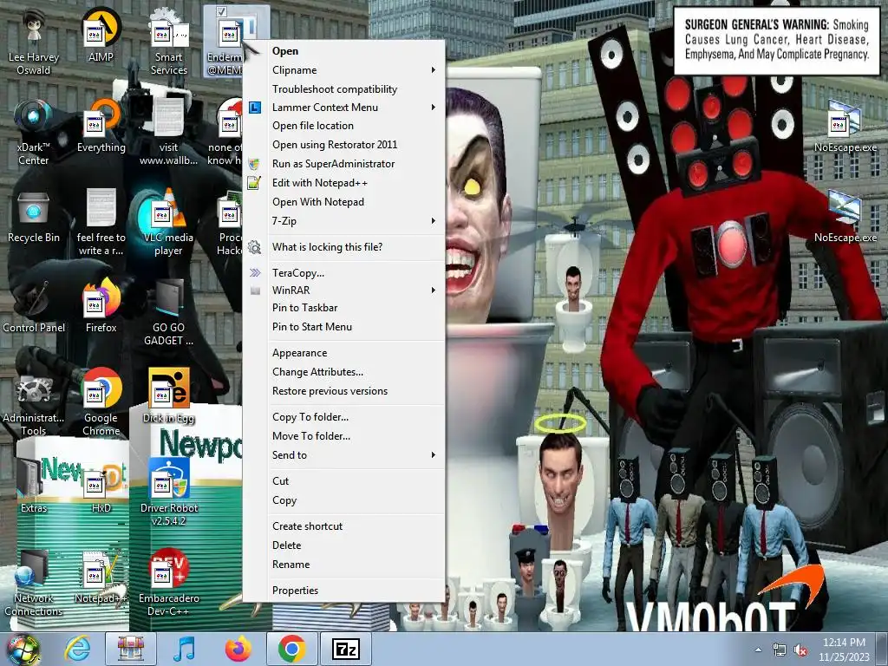
Task: Select the Recycle Bin icon
Action: [34, 217]
